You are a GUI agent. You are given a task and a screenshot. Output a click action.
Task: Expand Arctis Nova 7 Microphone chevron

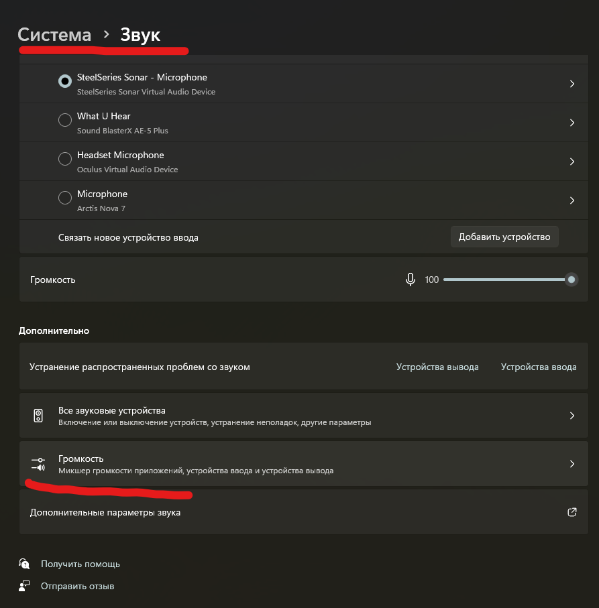coord(571,200)
